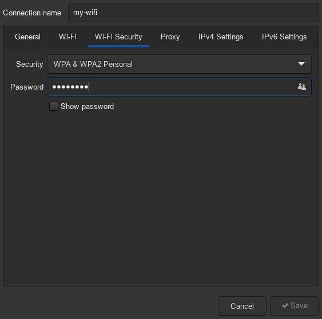Click the empty area of the settings panel
The height and width of the screenshot is (319, 322).
click(161, 195)
